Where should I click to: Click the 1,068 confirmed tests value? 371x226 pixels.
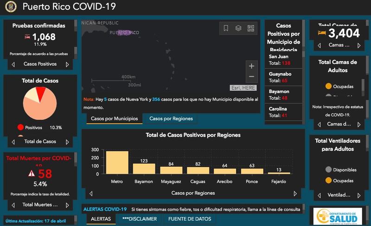(44, 37)
